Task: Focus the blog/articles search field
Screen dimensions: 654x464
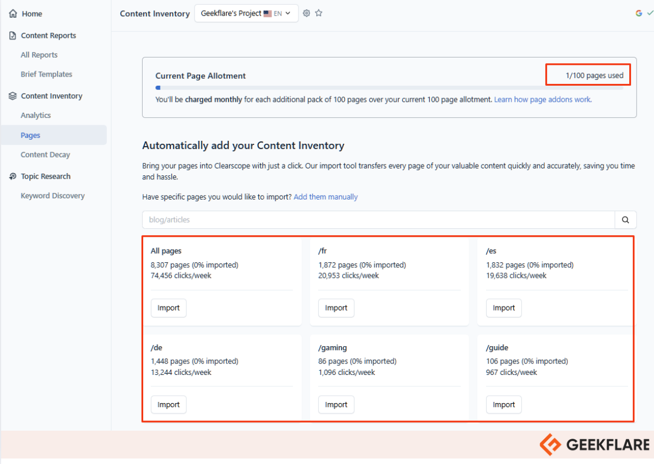Action: (378, 220)
